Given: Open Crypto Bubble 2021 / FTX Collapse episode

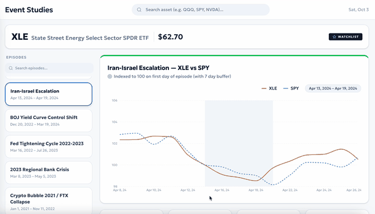Looking at the screenshot, I should 49,201.
